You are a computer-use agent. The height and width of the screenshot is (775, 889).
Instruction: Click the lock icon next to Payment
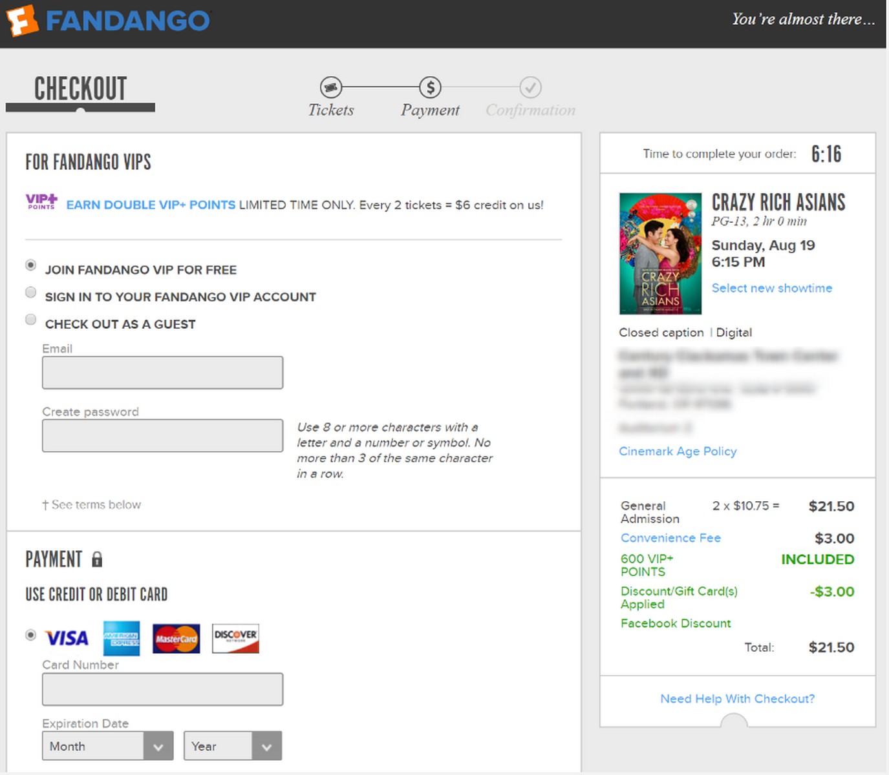(x=97, y=559)
